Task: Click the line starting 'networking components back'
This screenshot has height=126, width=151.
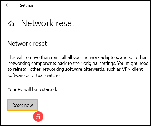Action: (78, 64)
